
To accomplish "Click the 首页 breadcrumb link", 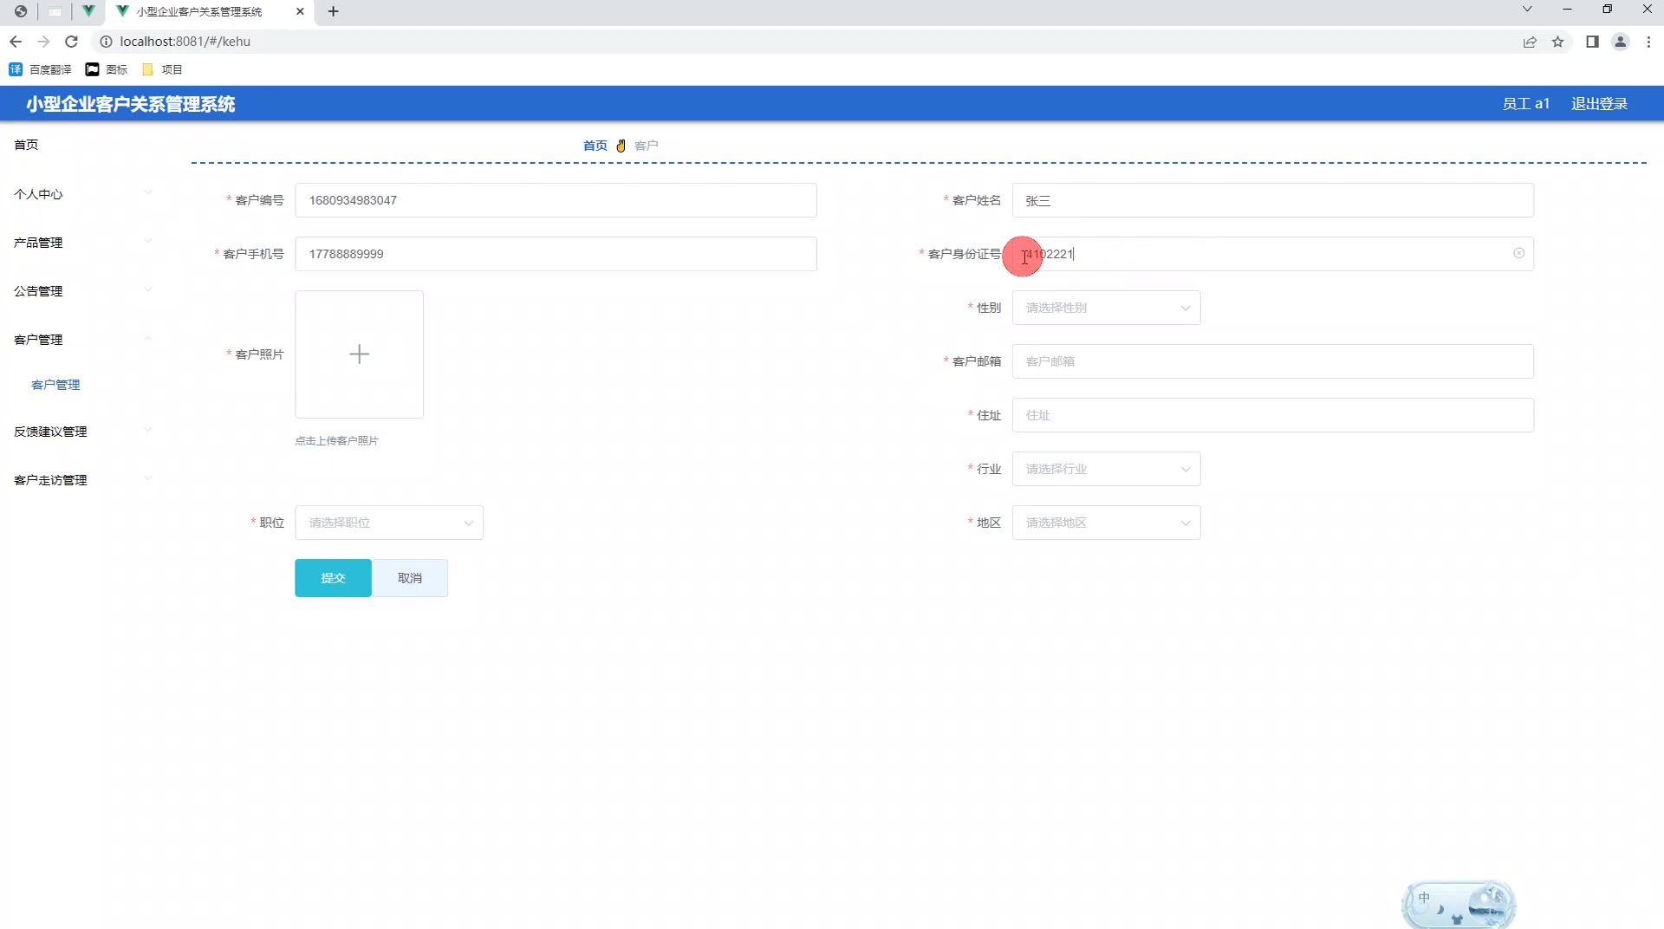I will click(595, 146).
